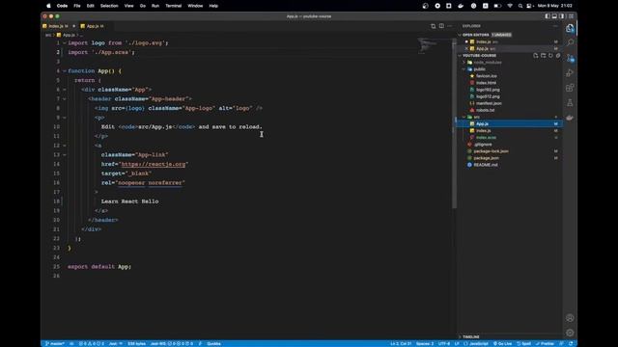The image size is (618, 347).
Task: Open .gitignore in explorer
Action: pos(483,145)
